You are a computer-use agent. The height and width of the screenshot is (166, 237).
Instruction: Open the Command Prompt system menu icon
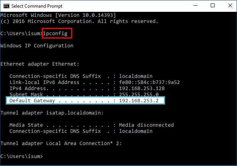click(x=5, y=6)
